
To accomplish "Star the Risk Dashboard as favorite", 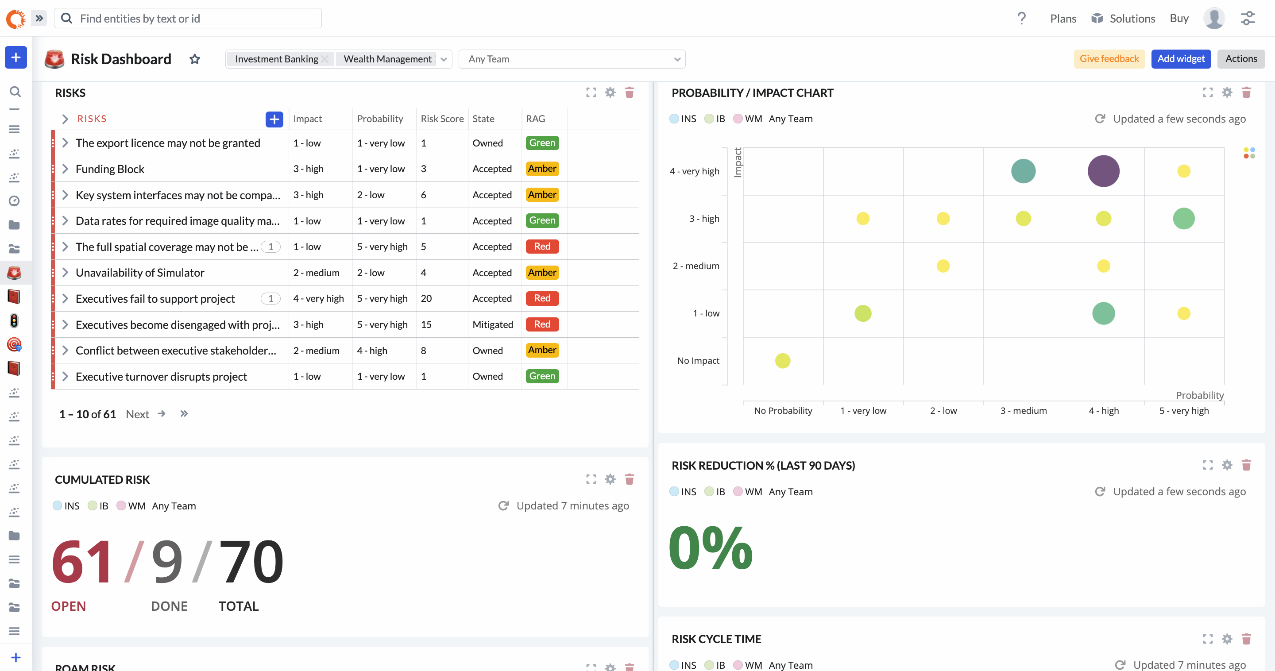I will point(194,59).
